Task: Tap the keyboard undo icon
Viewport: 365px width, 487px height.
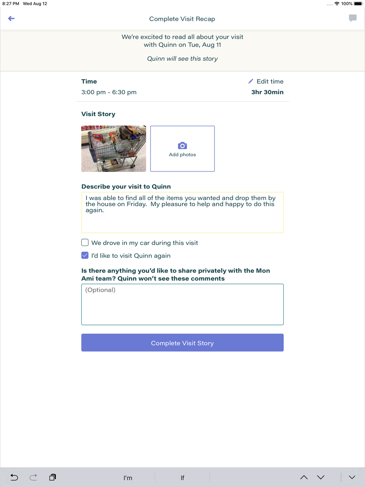Action: click(14, 477)
